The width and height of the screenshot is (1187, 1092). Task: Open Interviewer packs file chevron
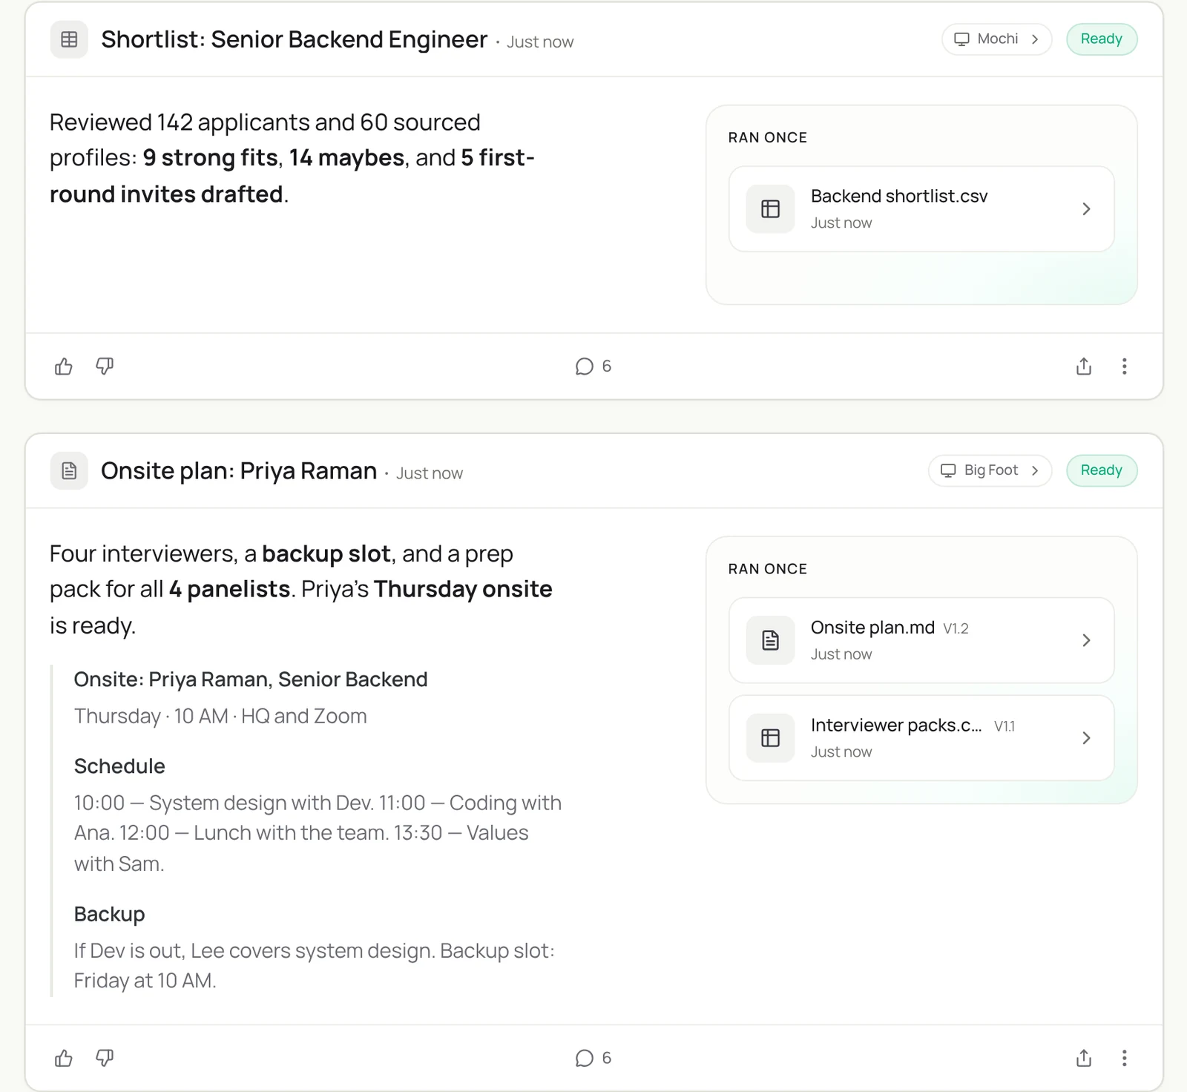click(1086, 738)
